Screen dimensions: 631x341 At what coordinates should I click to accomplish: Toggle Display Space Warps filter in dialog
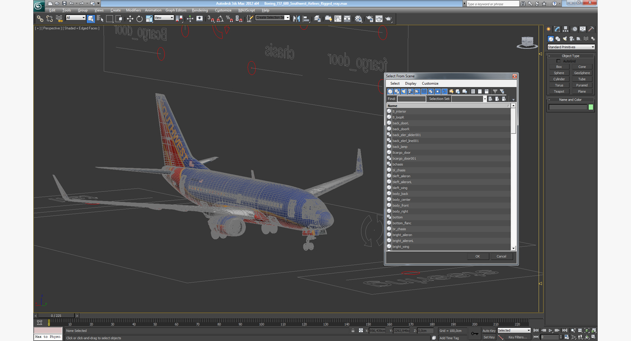coord(424,91)
